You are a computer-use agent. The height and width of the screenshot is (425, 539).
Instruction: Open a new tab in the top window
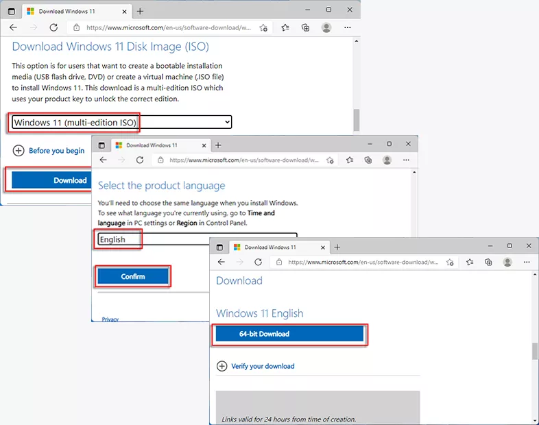pos(140,12)
